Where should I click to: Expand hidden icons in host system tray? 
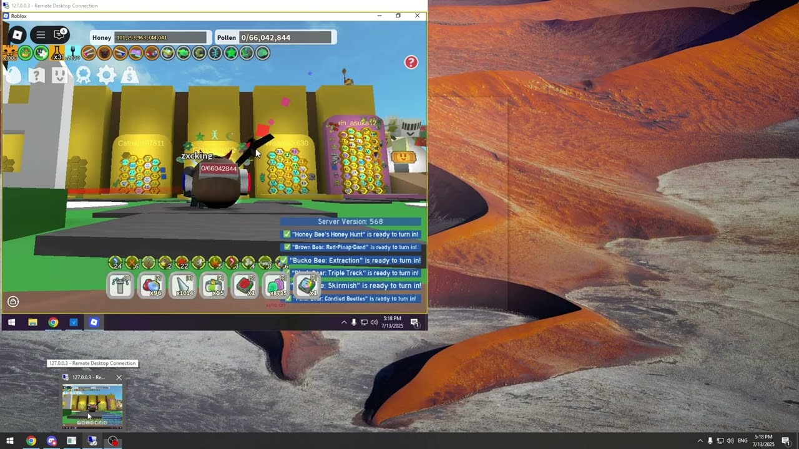pos(700,441)
